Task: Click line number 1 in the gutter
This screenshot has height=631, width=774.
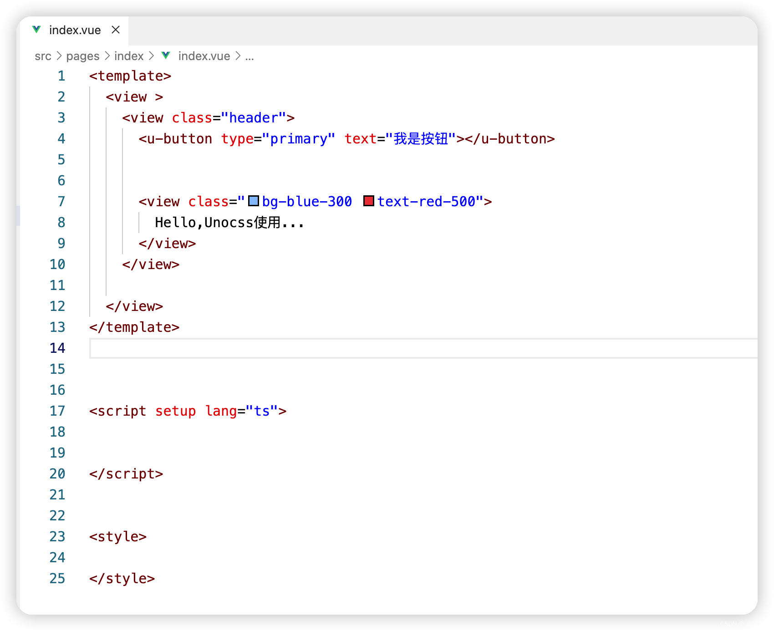Action: click(x=61, y=76)
